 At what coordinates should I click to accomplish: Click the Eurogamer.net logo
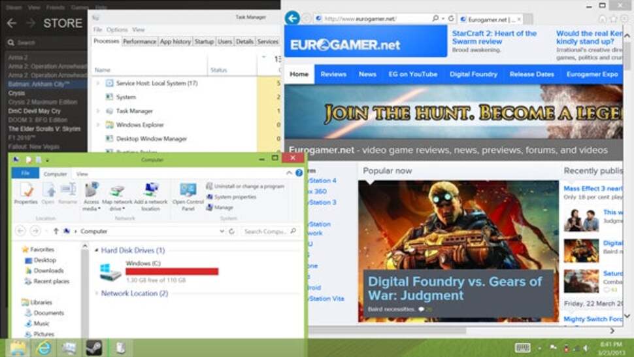[x=345, y=44]
